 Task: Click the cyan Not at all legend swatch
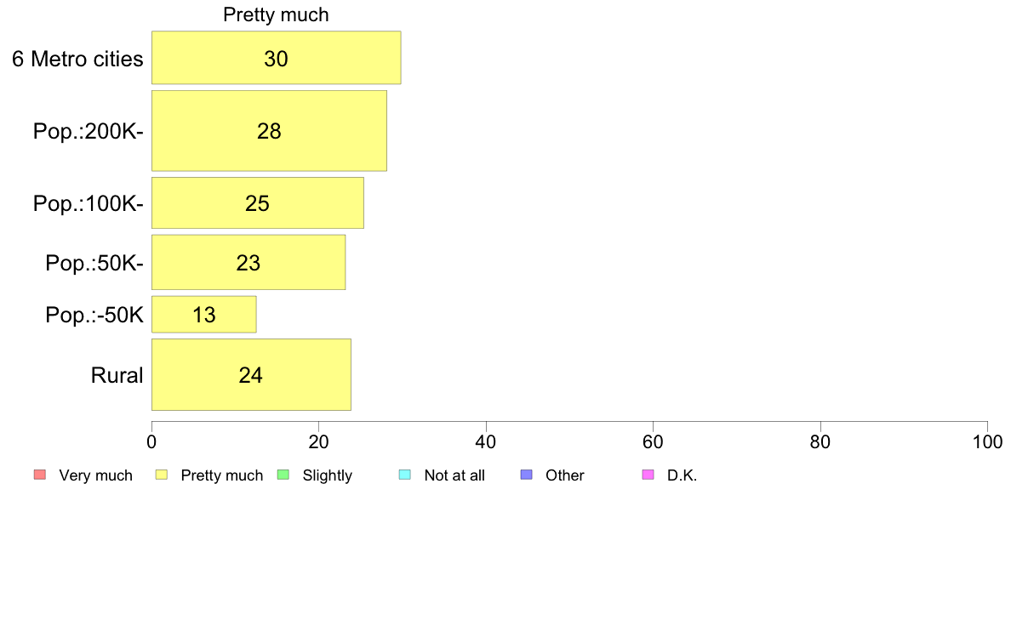405,475
